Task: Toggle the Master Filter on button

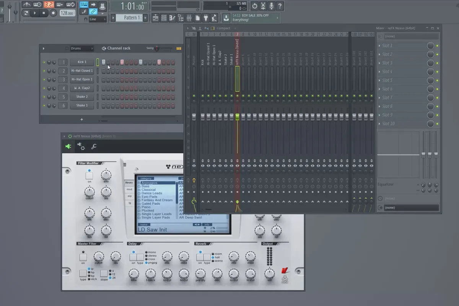Action: (83, 257)
